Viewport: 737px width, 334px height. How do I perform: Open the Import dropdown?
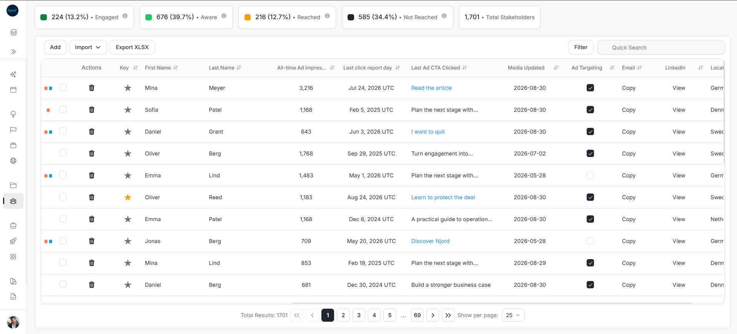88,47
